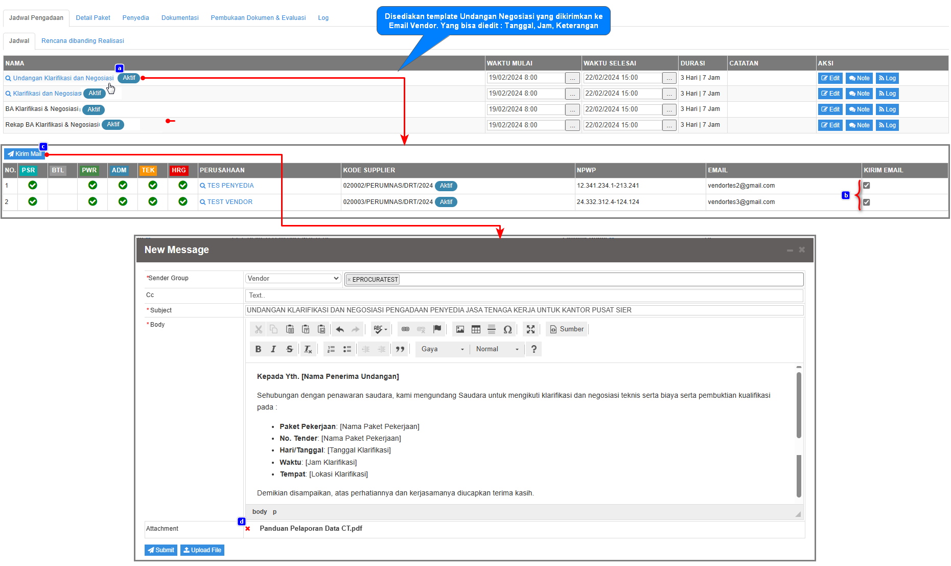Open the Undangan Klarifikasi dan Negosiasi link

pos(63,78)
